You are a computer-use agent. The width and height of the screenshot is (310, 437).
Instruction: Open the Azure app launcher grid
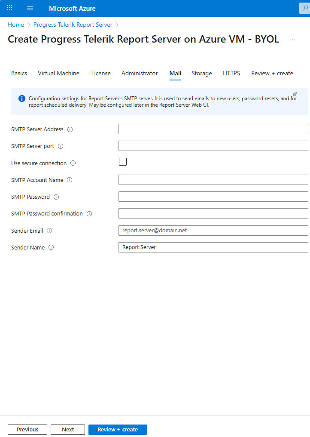[9, 8]
